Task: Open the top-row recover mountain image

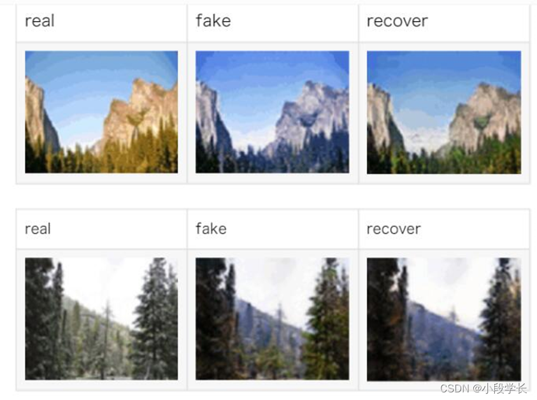Action: tap(444, 112)
